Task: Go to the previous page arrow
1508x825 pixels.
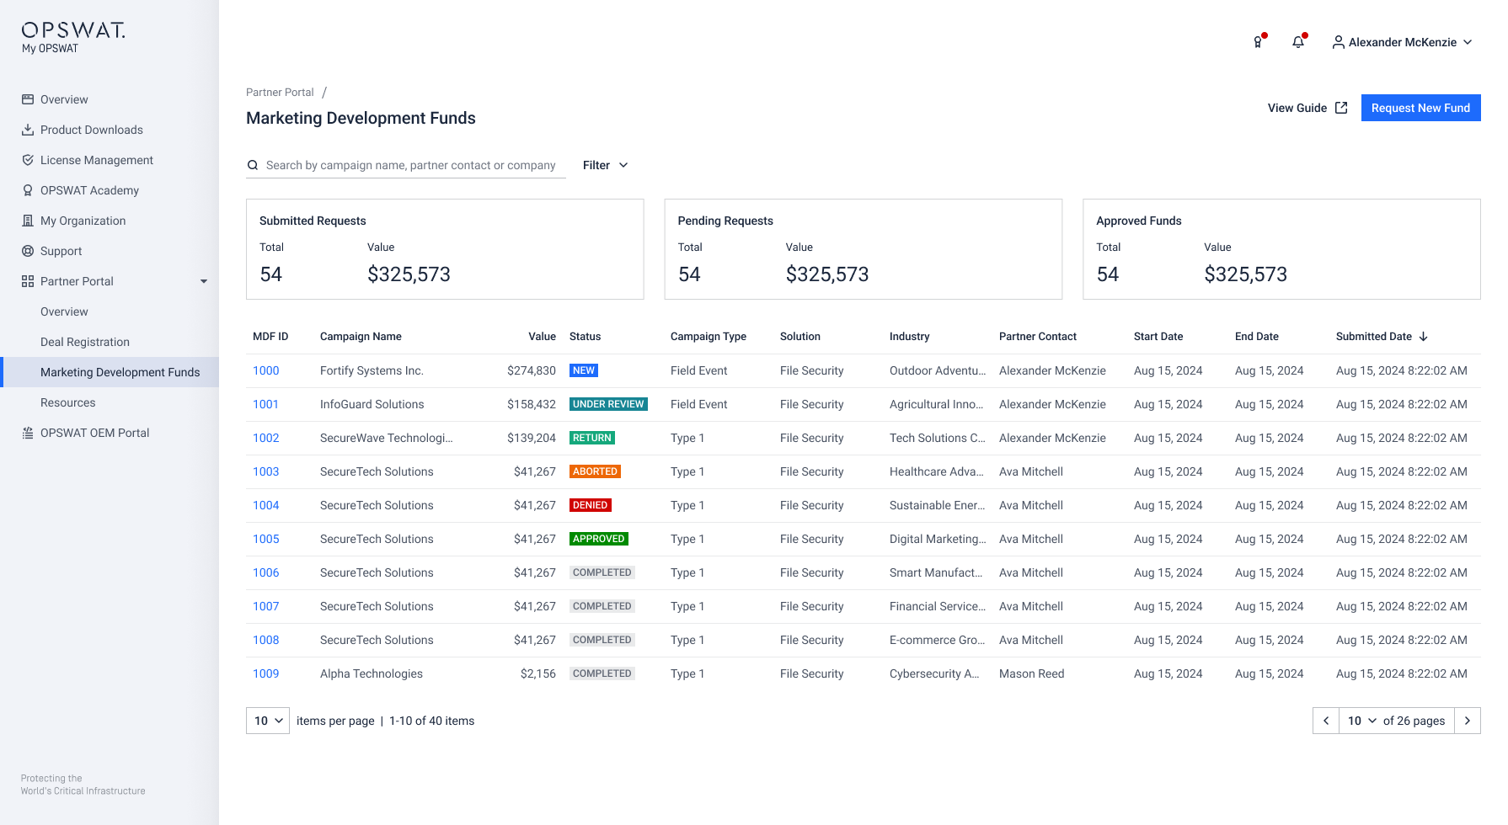Action: coord(1326,721)
